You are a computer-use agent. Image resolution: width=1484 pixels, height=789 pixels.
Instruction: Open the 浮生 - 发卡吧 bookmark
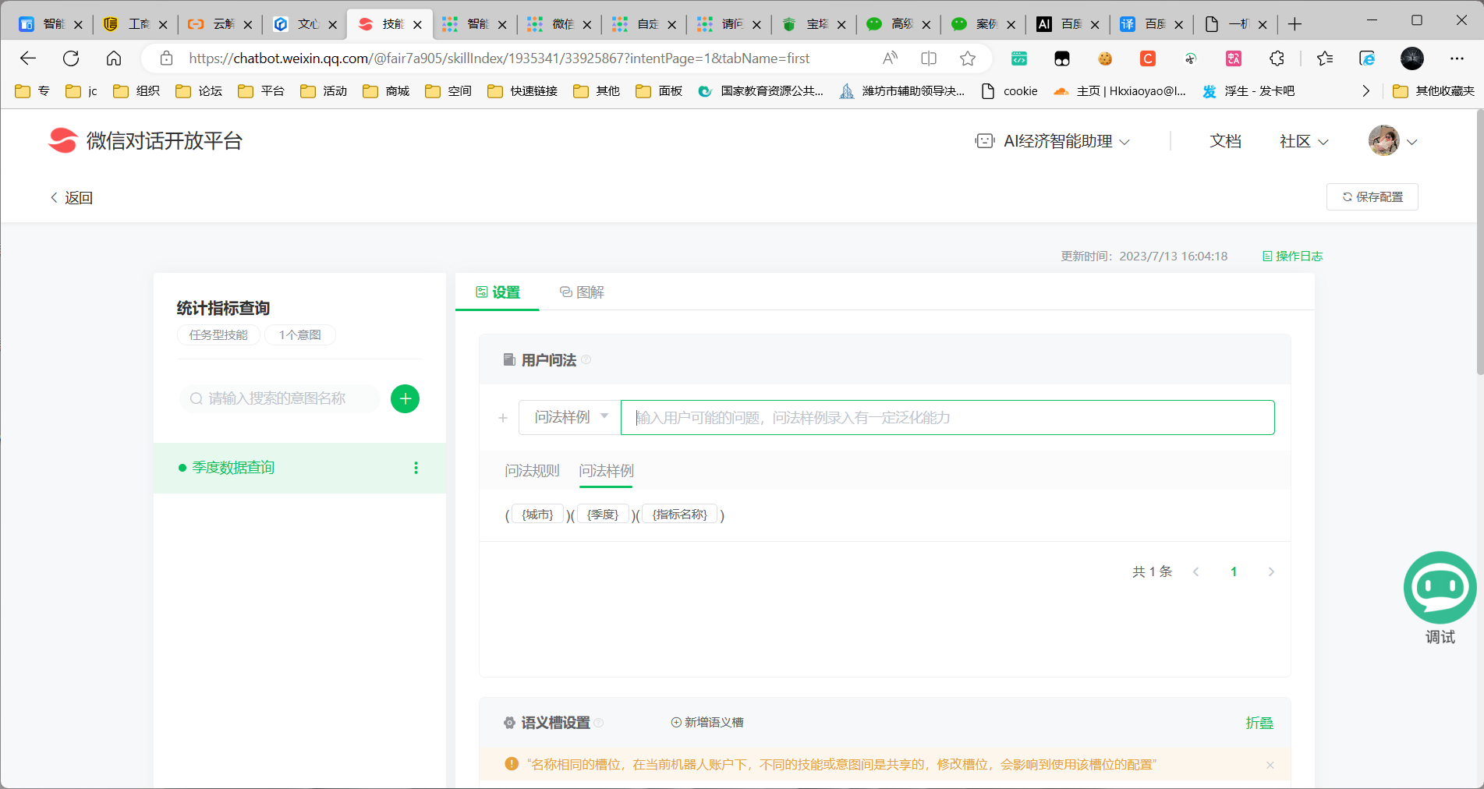point(1248,91)
